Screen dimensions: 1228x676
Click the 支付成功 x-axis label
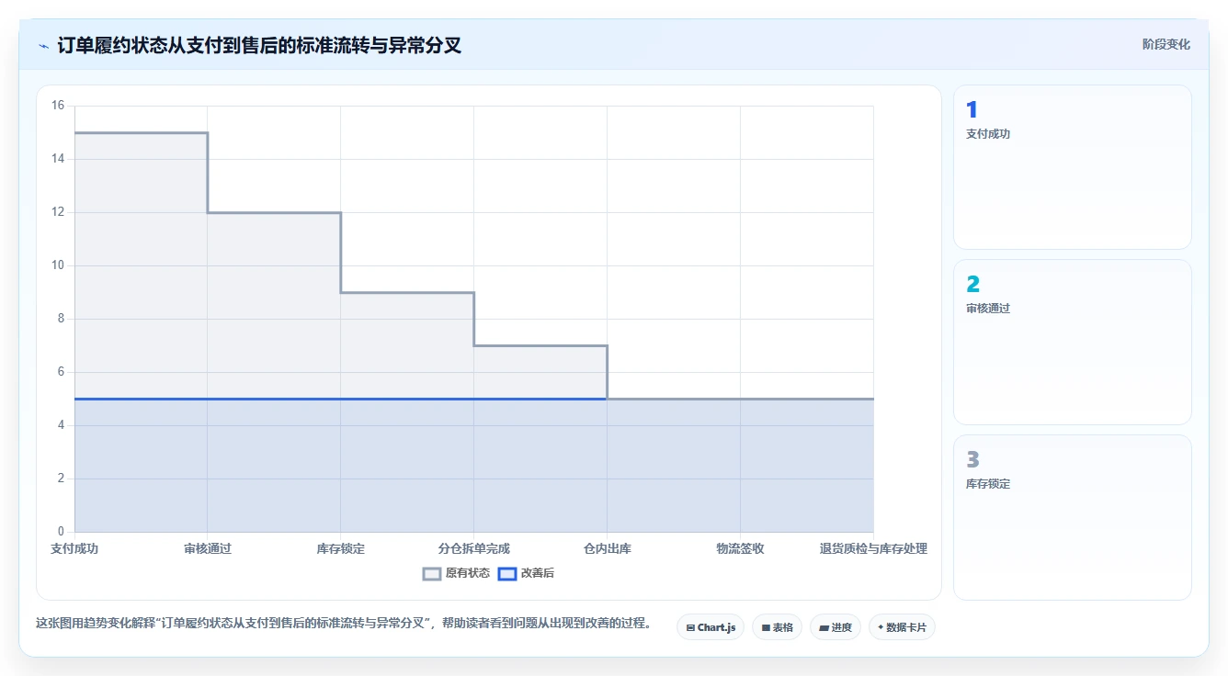(74, 548)
